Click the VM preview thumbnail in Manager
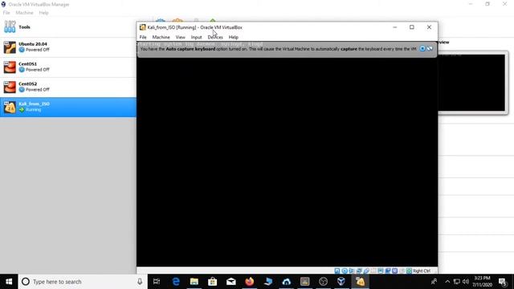 click(x=473, y=83)
